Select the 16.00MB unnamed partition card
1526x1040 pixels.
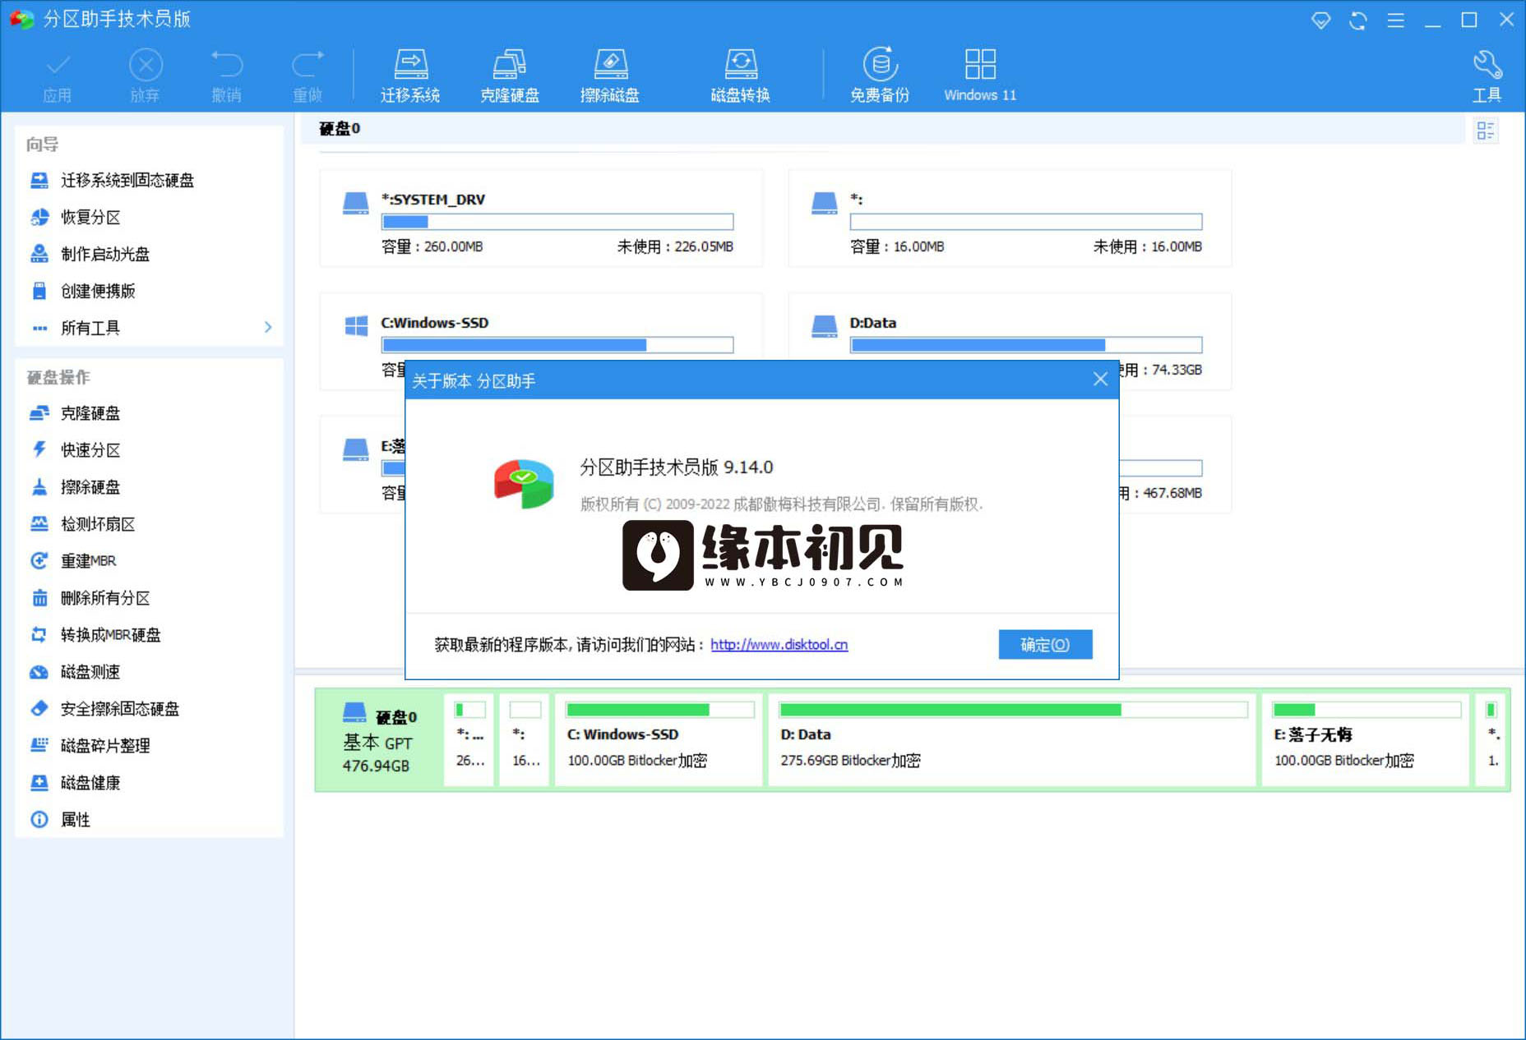[x=1010, y=218]
